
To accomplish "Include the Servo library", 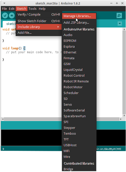I will pos(79,105).
